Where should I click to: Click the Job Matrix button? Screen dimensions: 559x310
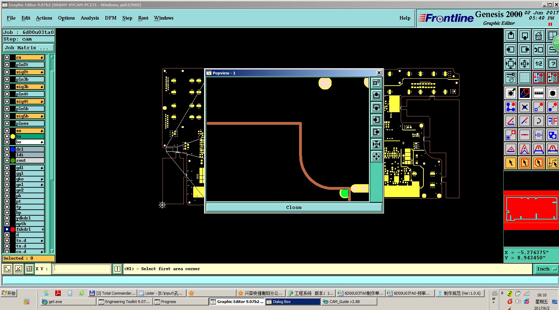(x=29, y=48)
